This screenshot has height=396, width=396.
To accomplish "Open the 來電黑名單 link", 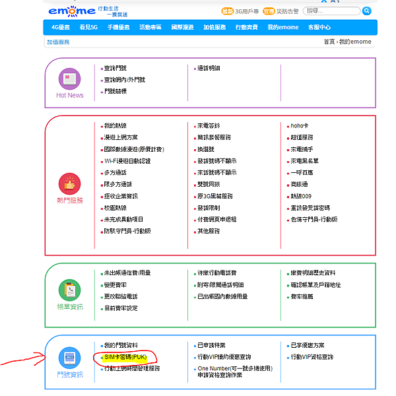I will [304, 161].
